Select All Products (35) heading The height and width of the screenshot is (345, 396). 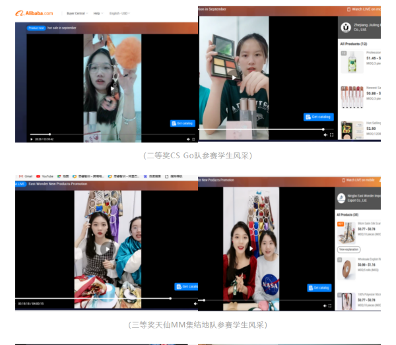tap(348, 215)
